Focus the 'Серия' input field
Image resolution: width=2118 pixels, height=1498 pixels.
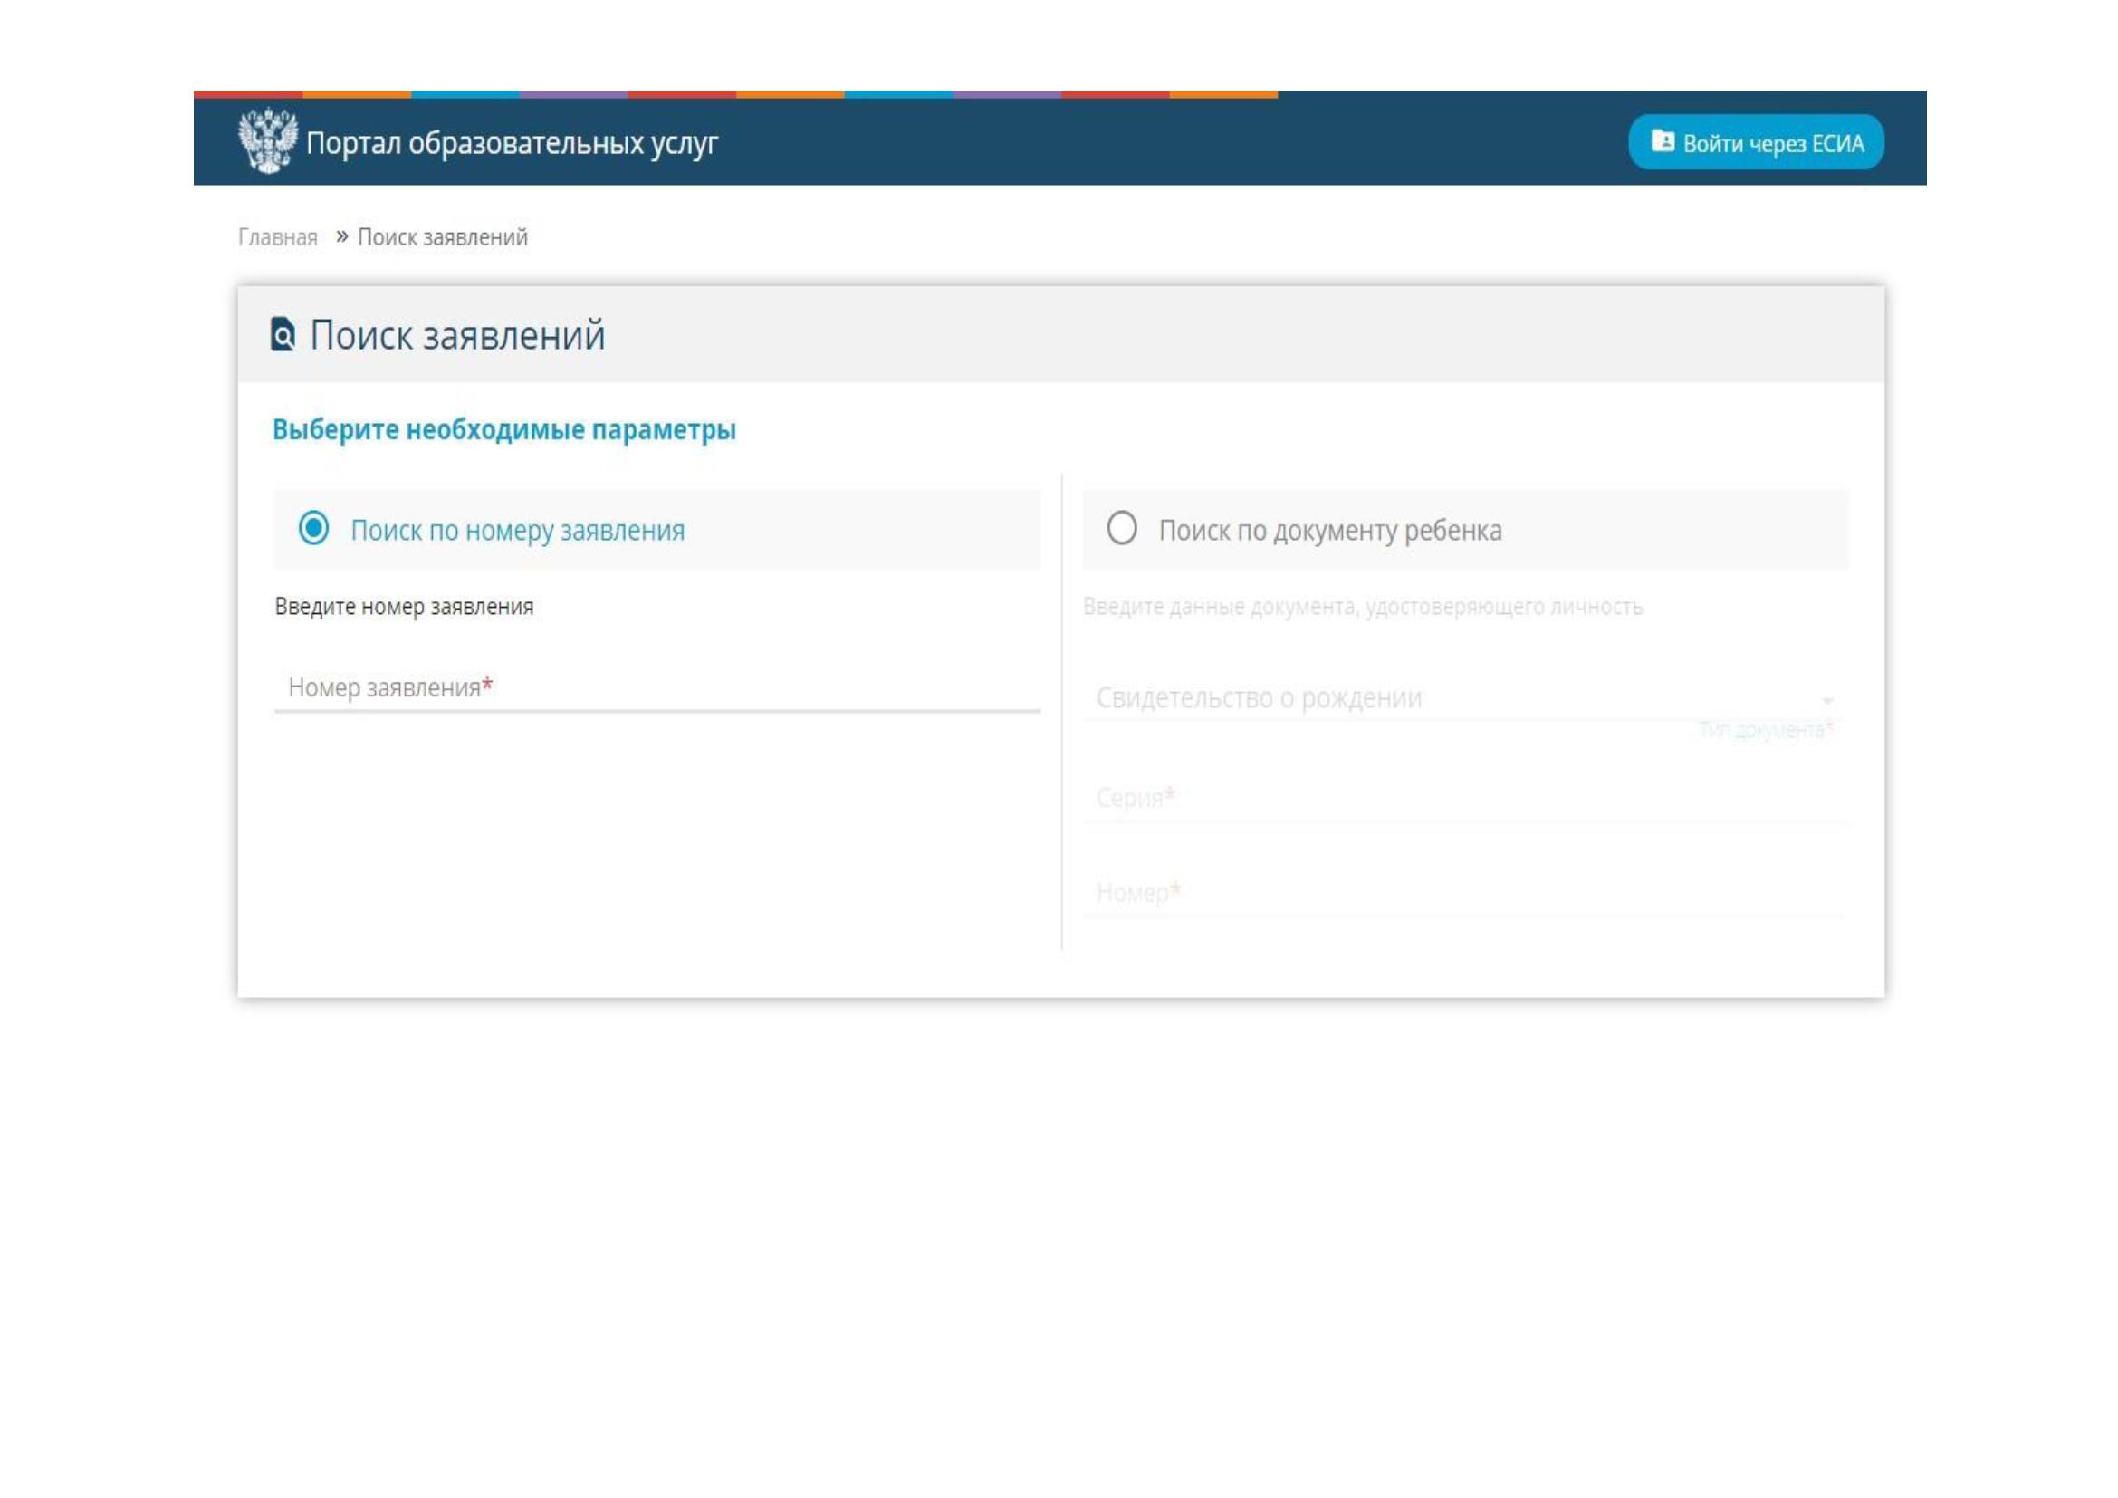pyautogui.click(x=1465, y=798)
